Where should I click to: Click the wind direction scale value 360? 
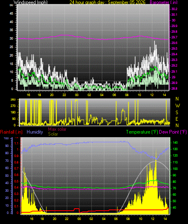click(x=13, y=100)
